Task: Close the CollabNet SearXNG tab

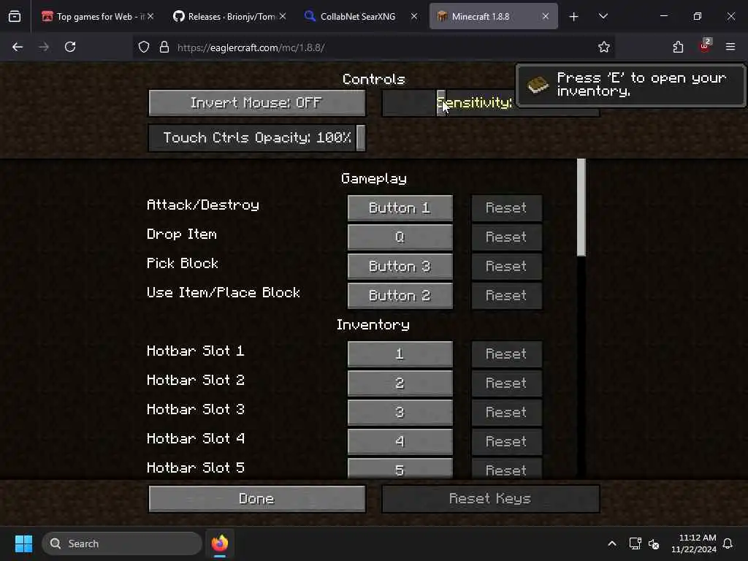Action: [x=414, y=16]
